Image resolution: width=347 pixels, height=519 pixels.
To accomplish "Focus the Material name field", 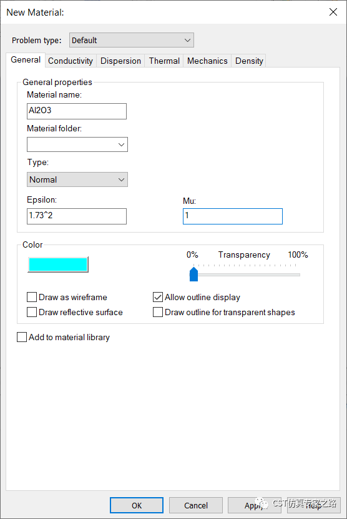I will [x=77, y=111].
